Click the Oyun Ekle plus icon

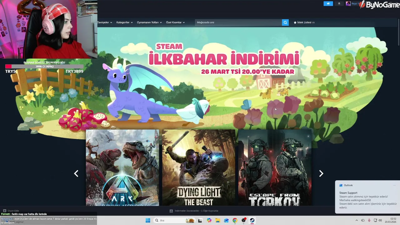click(4, 211)
